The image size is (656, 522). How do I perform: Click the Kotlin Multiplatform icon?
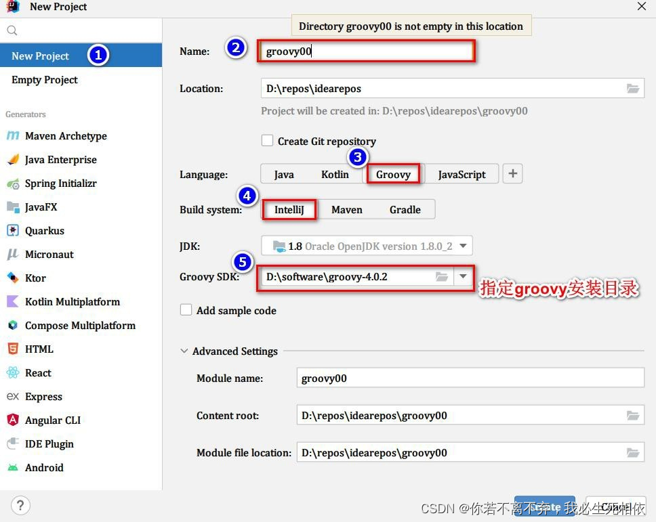pyautogui.click(x=13, y=301)
